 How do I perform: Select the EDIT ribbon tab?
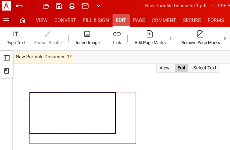[121, 20]
